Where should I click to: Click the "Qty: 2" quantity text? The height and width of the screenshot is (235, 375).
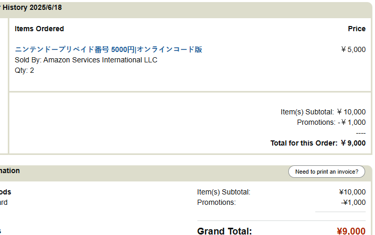[x=24, y=70]
